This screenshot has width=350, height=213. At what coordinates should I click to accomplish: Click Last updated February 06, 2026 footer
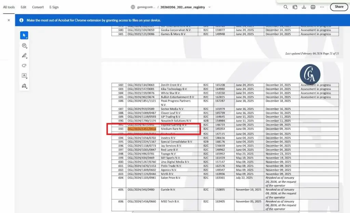click(312, 53)
